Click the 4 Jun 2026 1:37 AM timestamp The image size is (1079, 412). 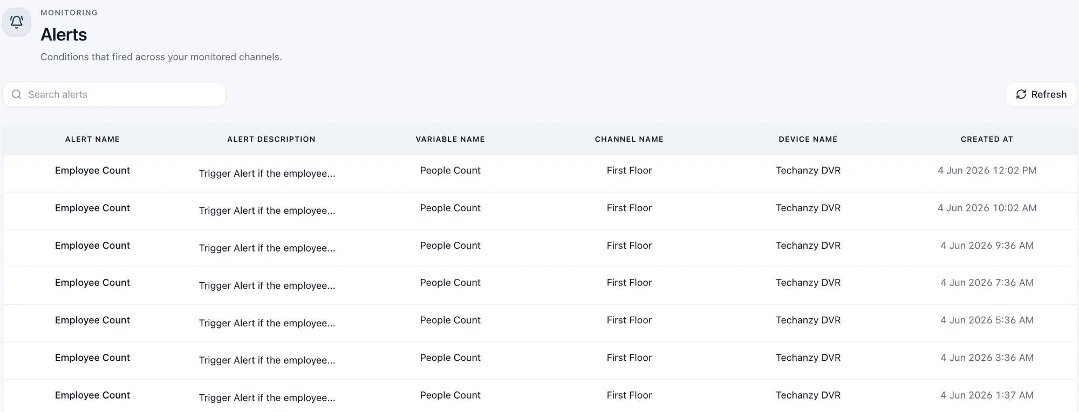[x=987, y=395]
